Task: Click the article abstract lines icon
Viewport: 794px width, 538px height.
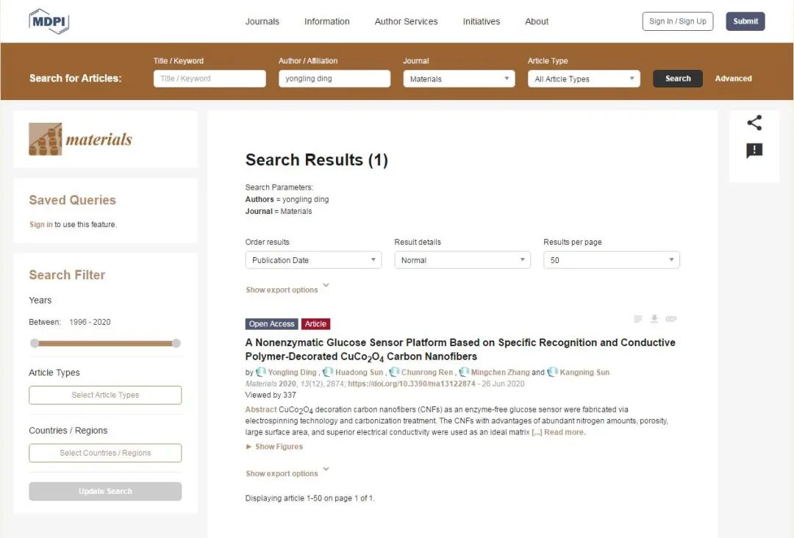Action: tap(638, 319)
